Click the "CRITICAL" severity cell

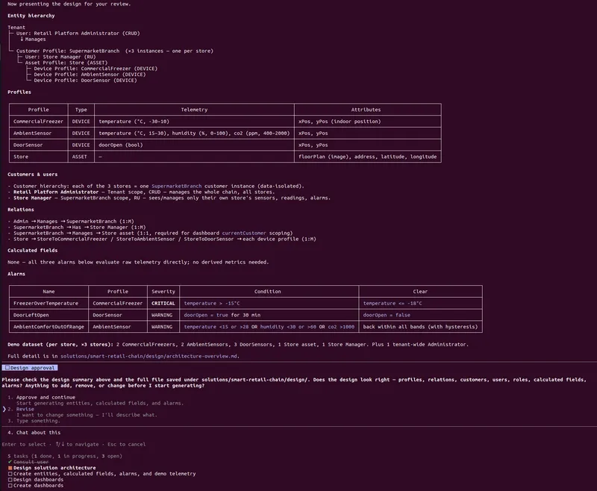pos(163,304)
